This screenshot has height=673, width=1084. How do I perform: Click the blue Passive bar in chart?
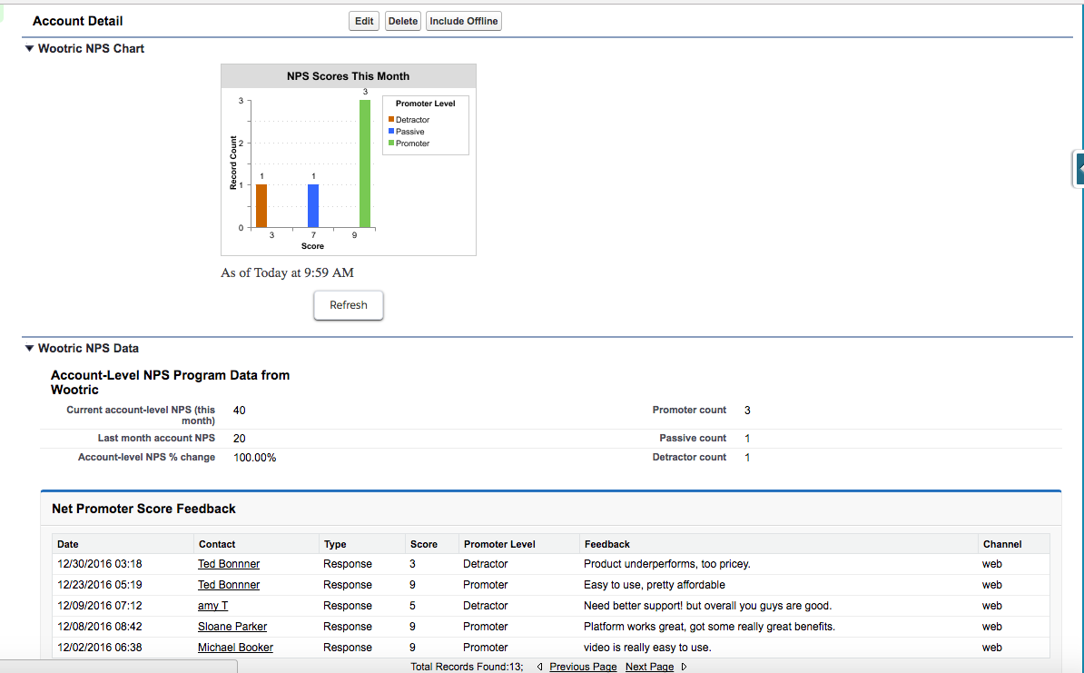[x=313, y=205]
